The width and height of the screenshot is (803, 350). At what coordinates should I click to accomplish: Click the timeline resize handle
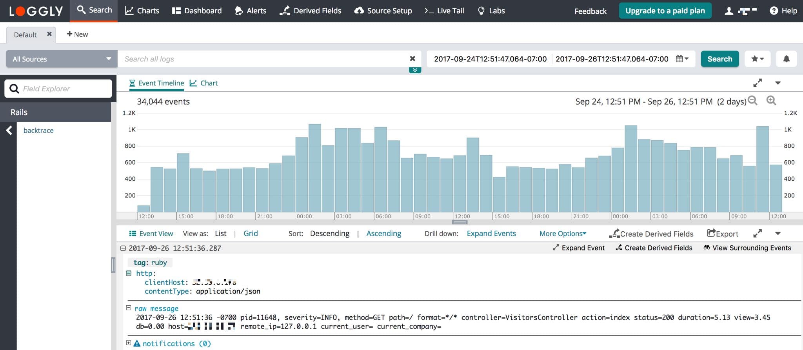[x=460, y=222]
